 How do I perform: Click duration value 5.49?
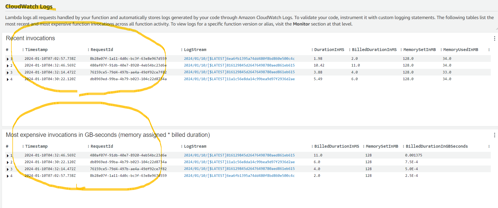click(x=318, y=79)
